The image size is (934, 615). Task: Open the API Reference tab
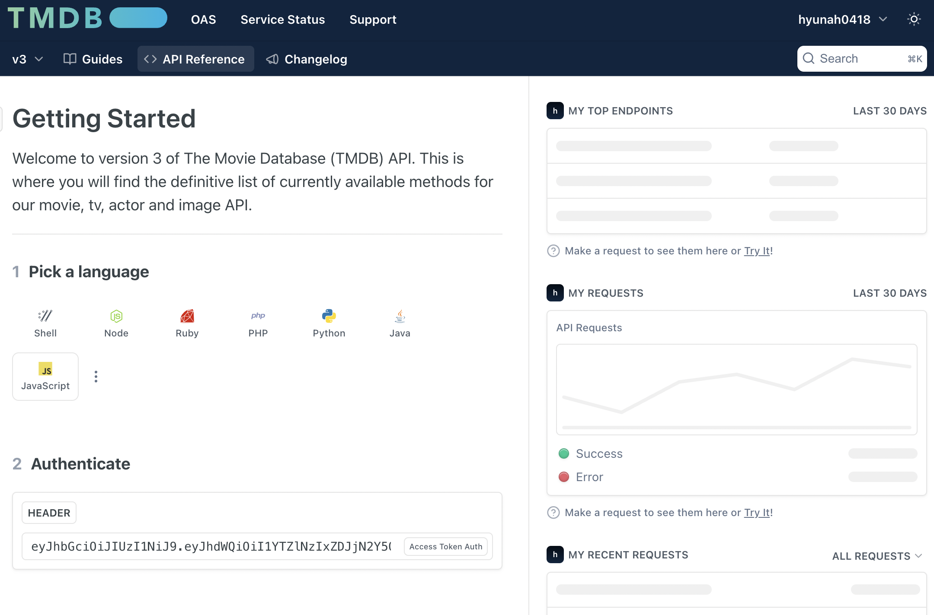point(195,59)
